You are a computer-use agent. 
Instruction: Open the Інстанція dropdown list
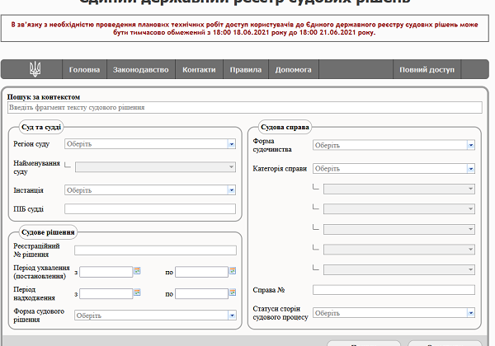point(232,189)
